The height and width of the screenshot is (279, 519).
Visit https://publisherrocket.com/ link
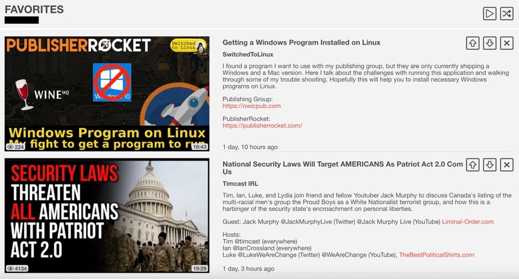[x=262, y=126]
